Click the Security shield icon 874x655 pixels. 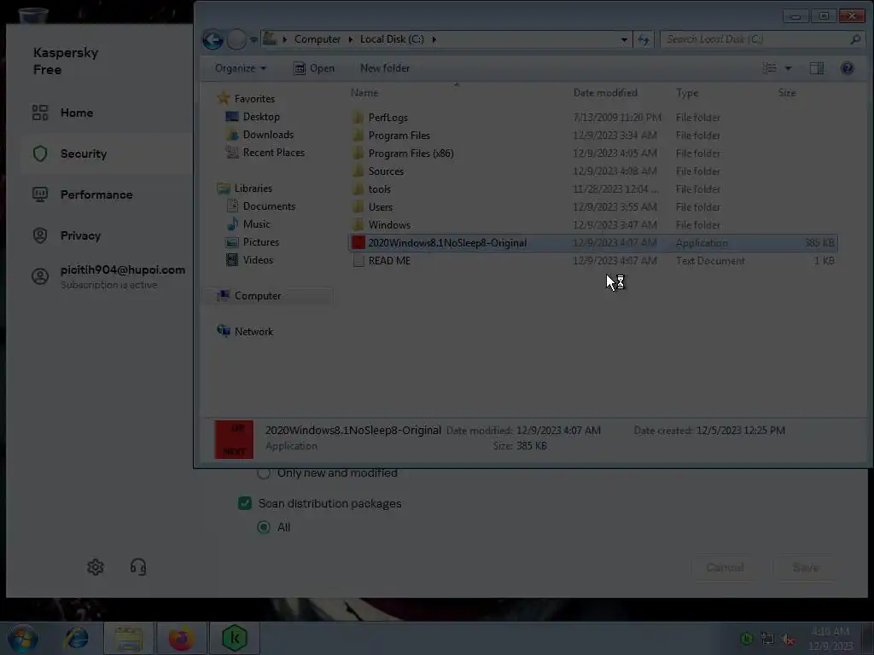(x=40, y=154)
